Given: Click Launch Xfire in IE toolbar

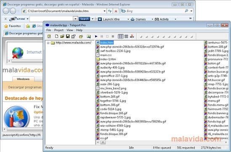Looking at the screenshot, I should 109,19.
